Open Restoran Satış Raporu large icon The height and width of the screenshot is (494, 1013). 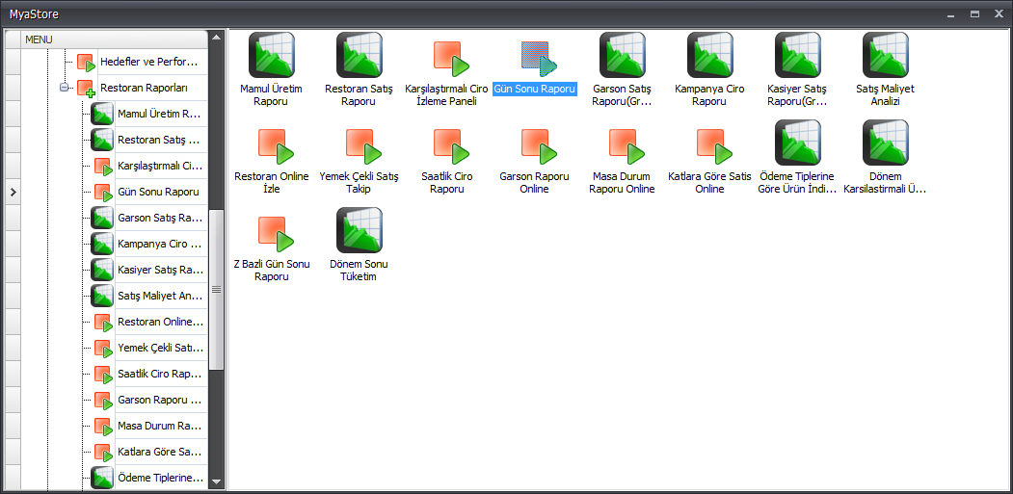pos(360,55)
